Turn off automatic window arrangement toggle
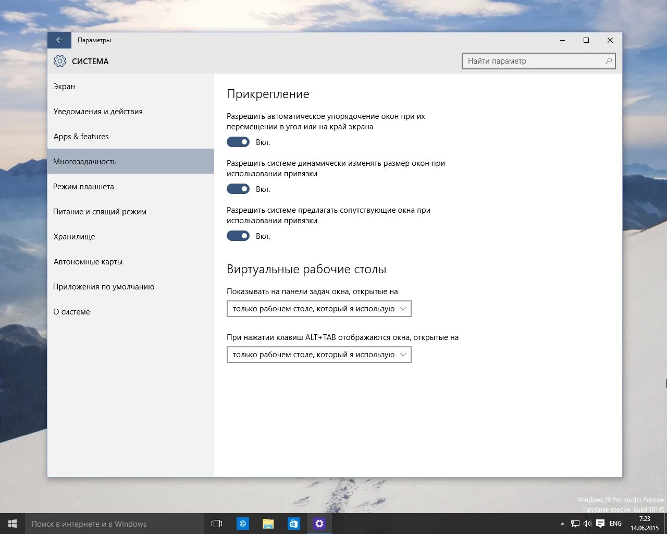 (238, 142)
